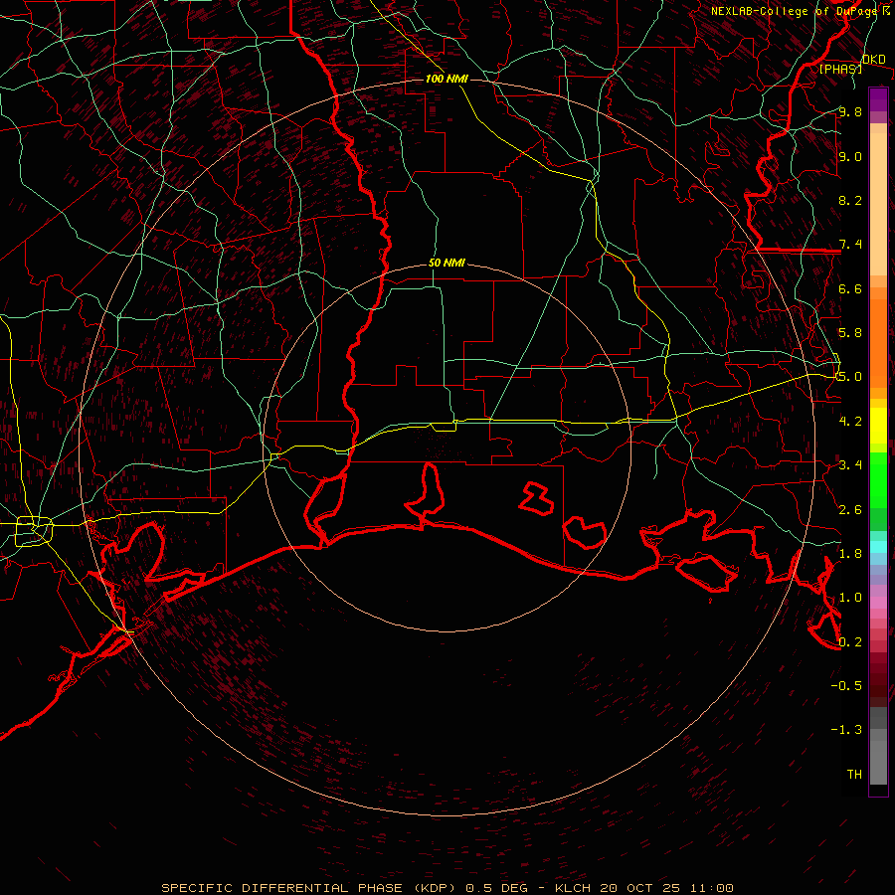The image size is (895, 895).
Task: Click the -0.5 value on color scale
Action: pyautogui.click(x=846, y=686)
